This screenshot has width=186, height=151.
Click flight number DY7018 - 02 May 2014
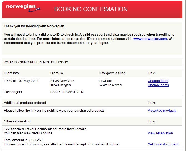click(21, 81)
